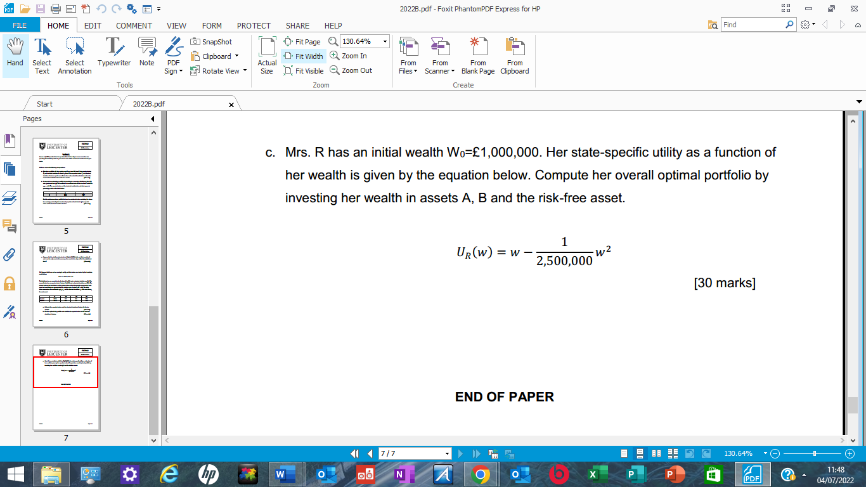Select the Hand tool
The image size is (866, 487).
pyautogui.click(x=15, y=56)
